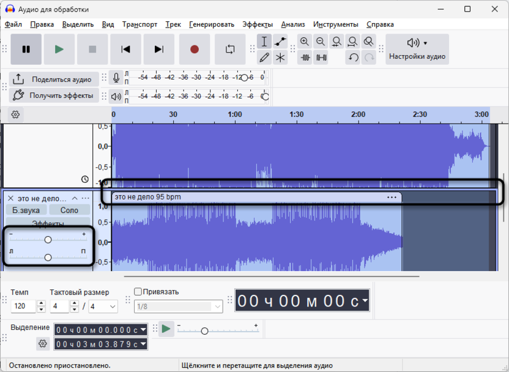
Task: Click the Pause playback button
Action: point(26,50)
